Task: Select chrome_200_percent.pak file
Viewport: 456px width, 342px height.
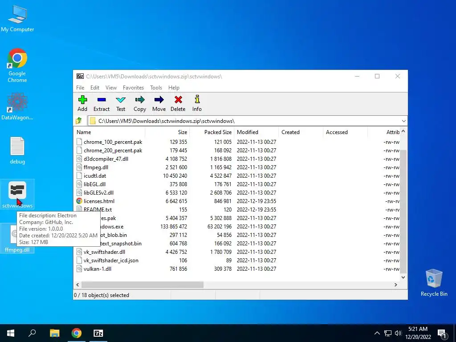Action: tap(113, 151)
